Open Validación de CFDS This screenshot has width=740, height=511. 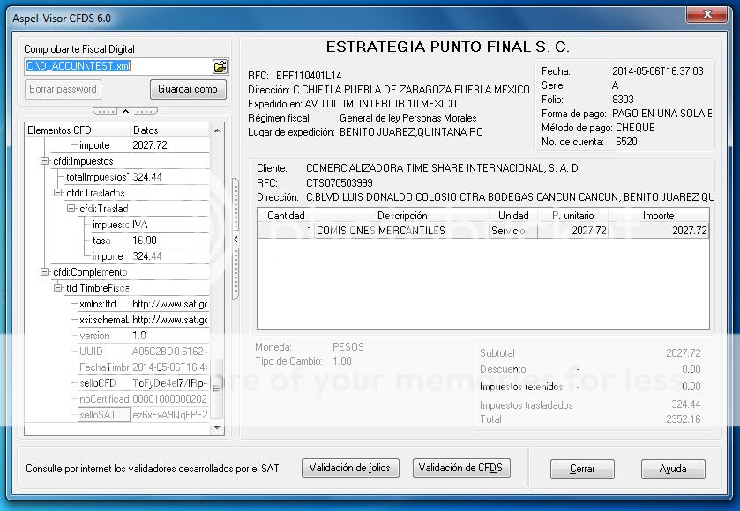point(461,468)
